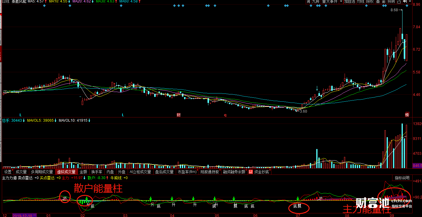Click the 主力力道 indicator name
Screen dimensions: 422x217
pyautogui.click(x=9, y=178)
